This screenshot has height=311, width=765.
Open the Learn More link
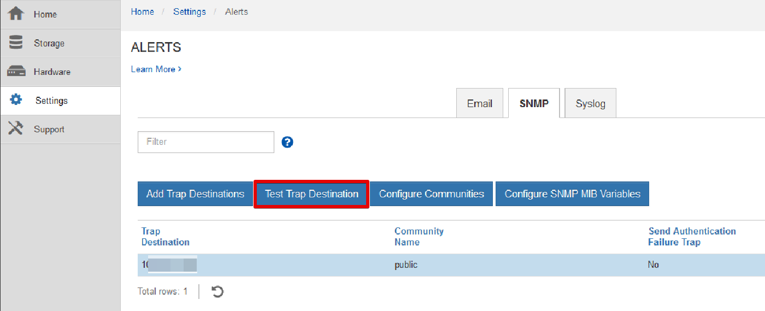[x=156, y=69]
